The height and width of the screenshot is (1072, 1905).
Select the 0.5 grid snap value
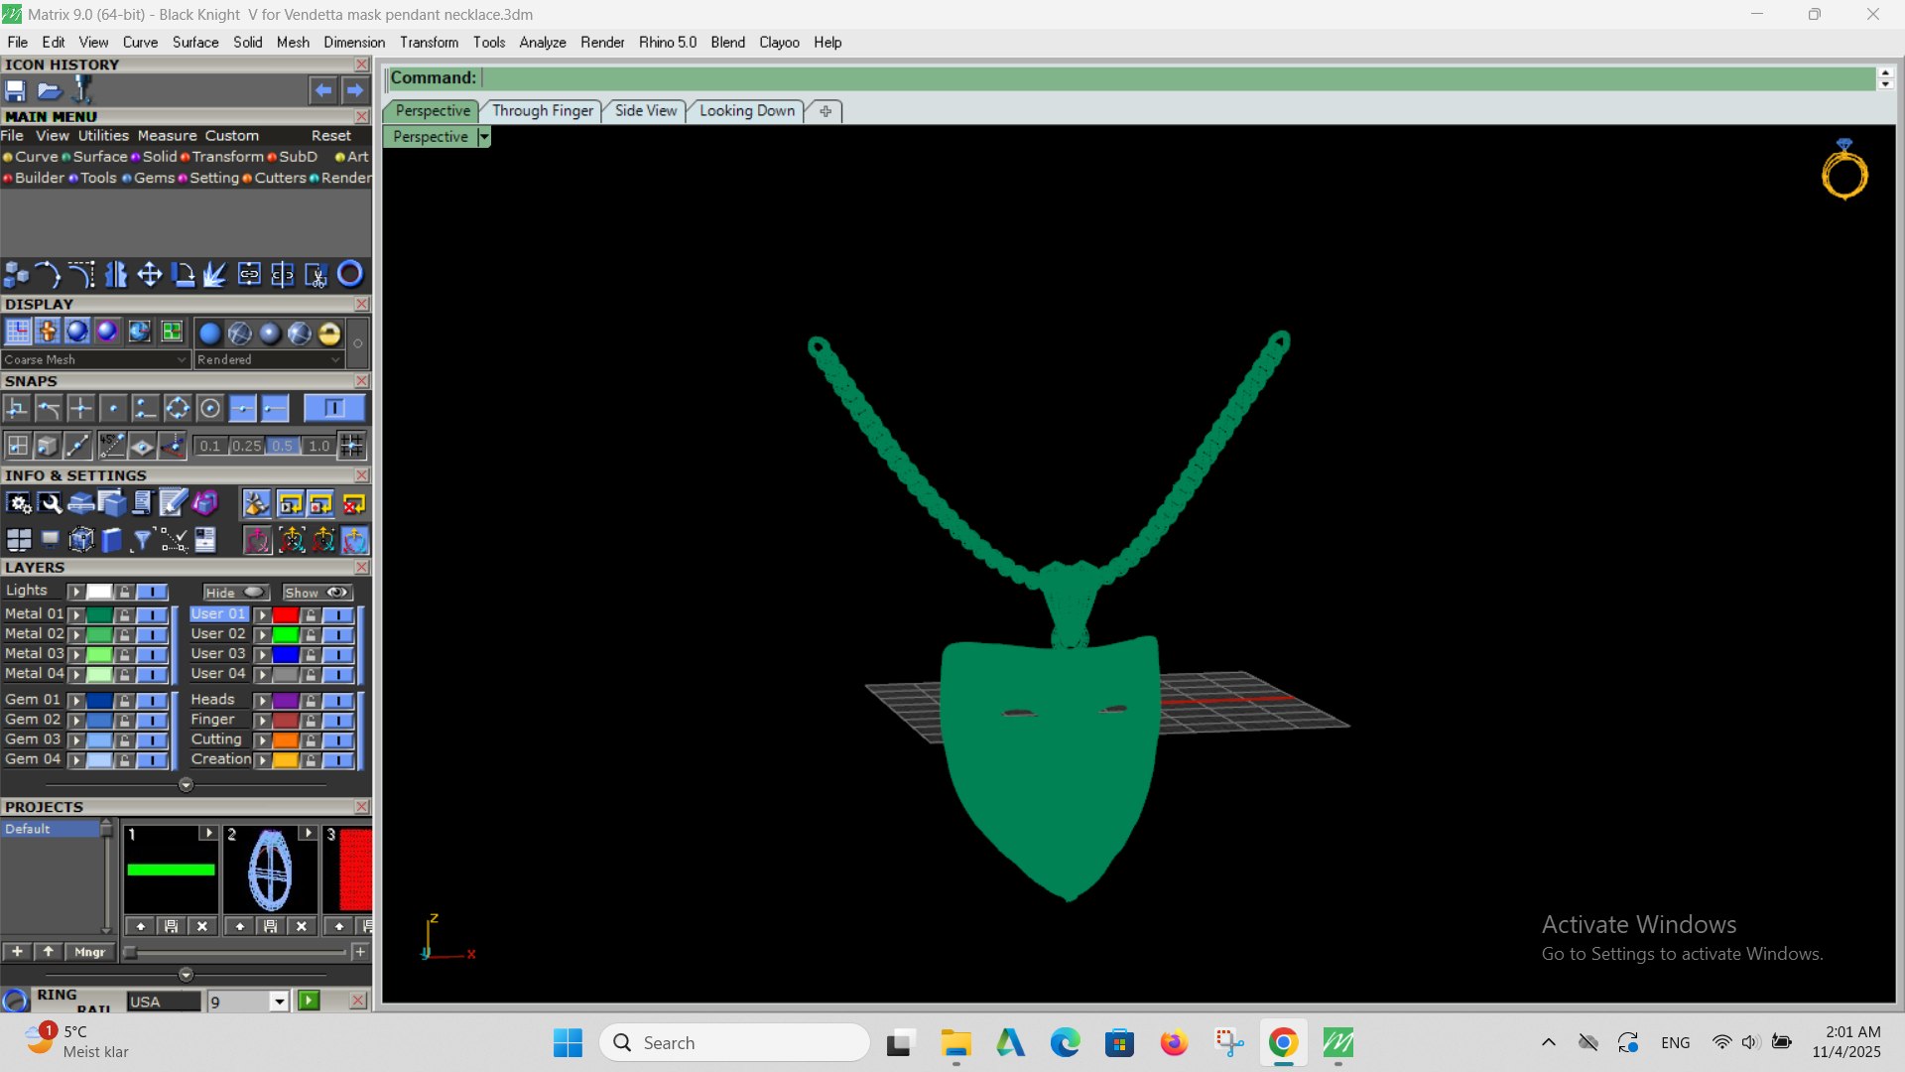tap(283, 447)
